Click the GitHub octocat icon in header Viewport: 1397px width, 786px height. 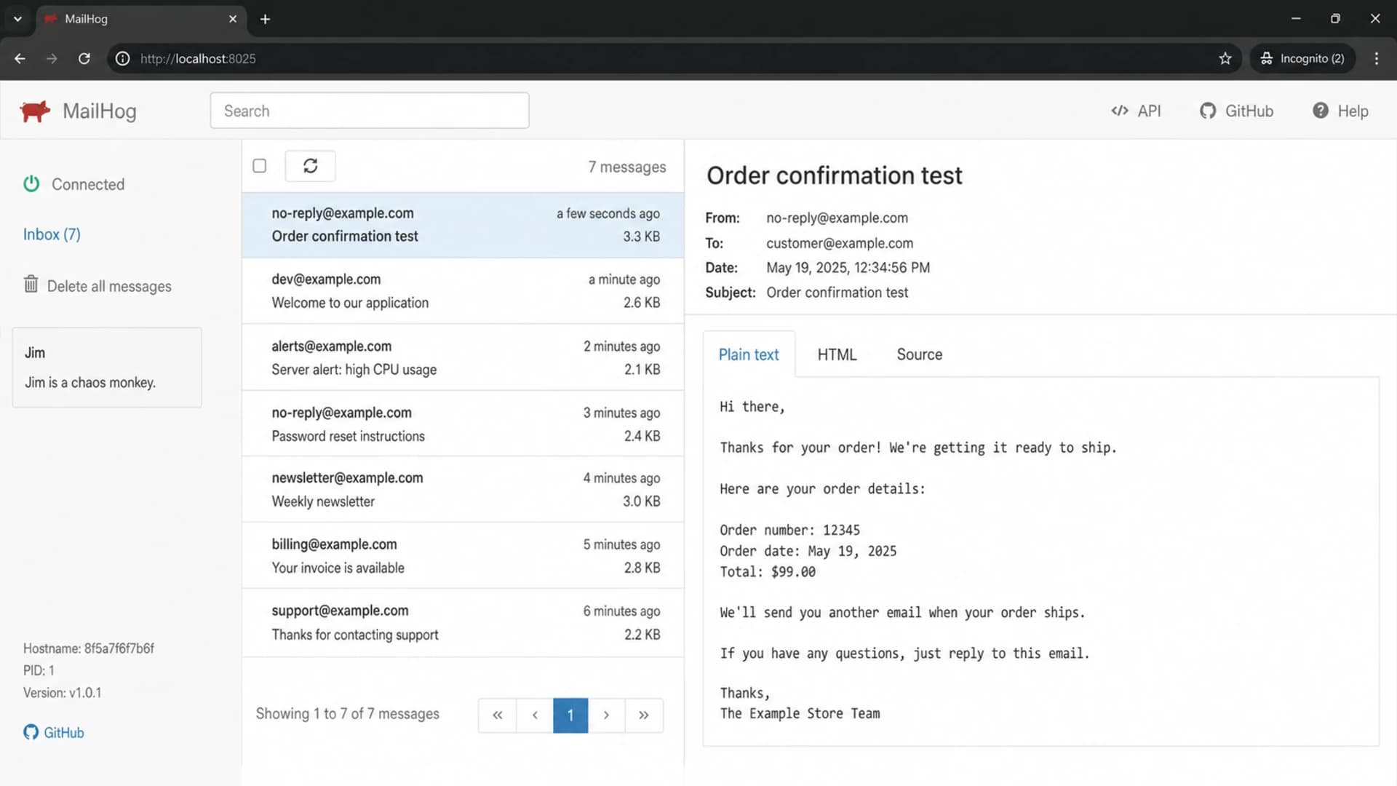(x=1208, y=111)
